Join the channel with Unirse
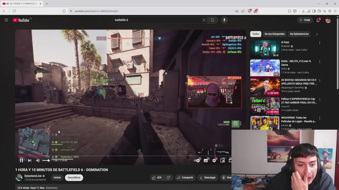339x190 pixels. [57, 178]
